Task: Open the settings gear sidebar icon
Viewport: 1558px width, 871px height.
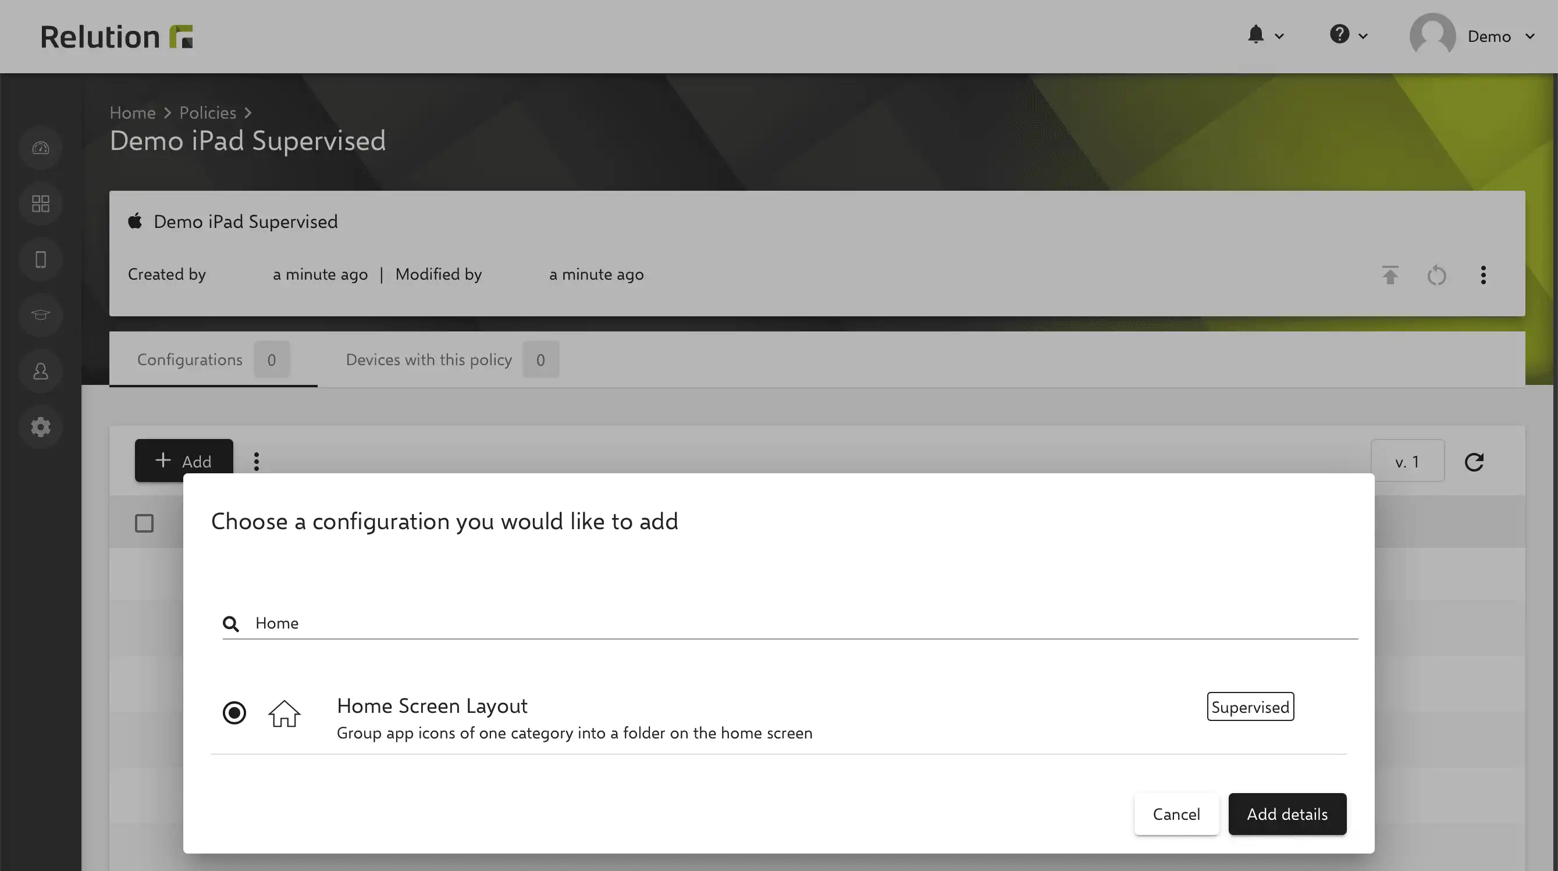Action: (x=41, y=427)
